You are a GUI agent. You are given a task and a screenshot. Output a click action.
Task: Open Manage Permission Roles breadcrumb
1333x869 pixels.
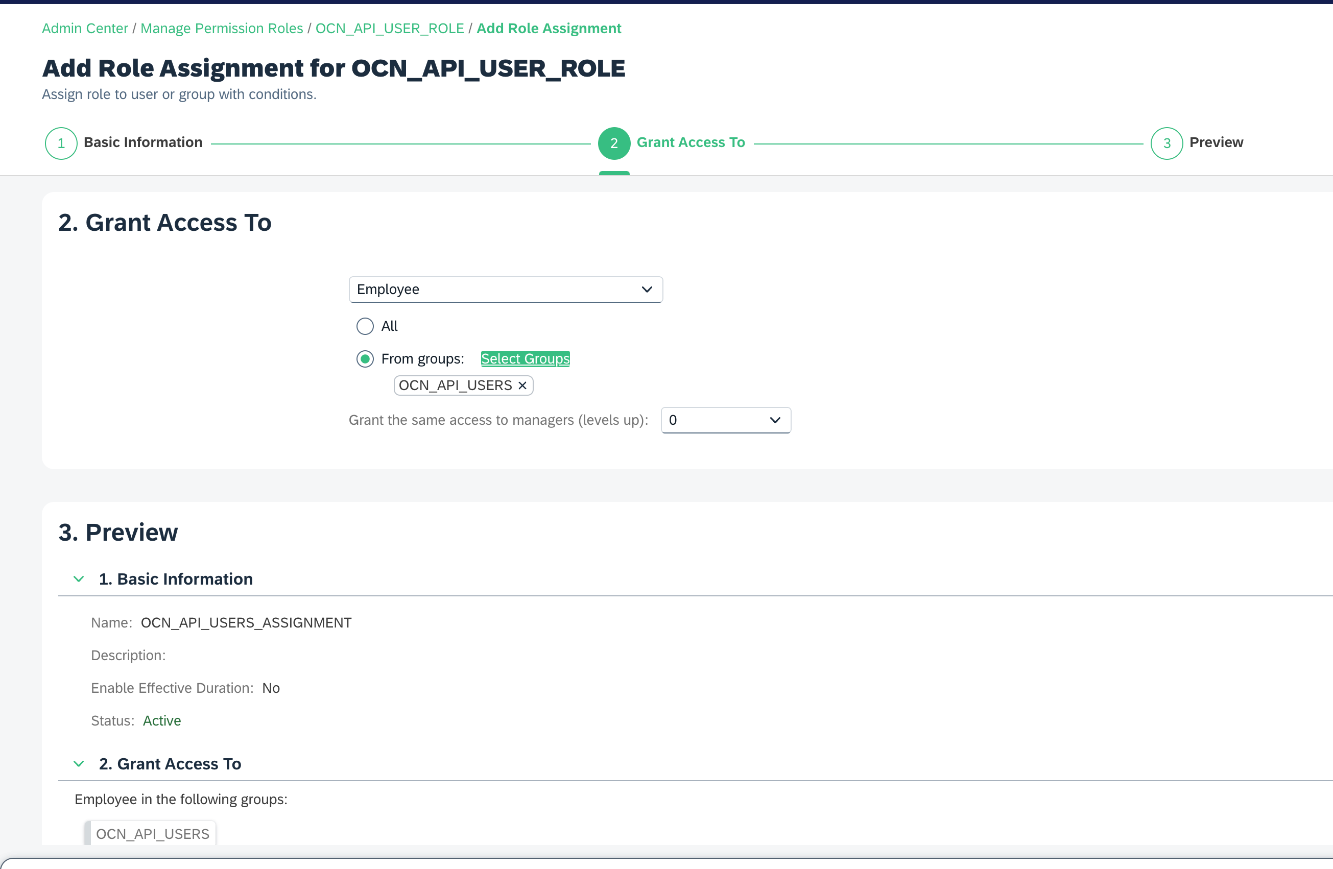pyautogui.click(x=221, y=28)
